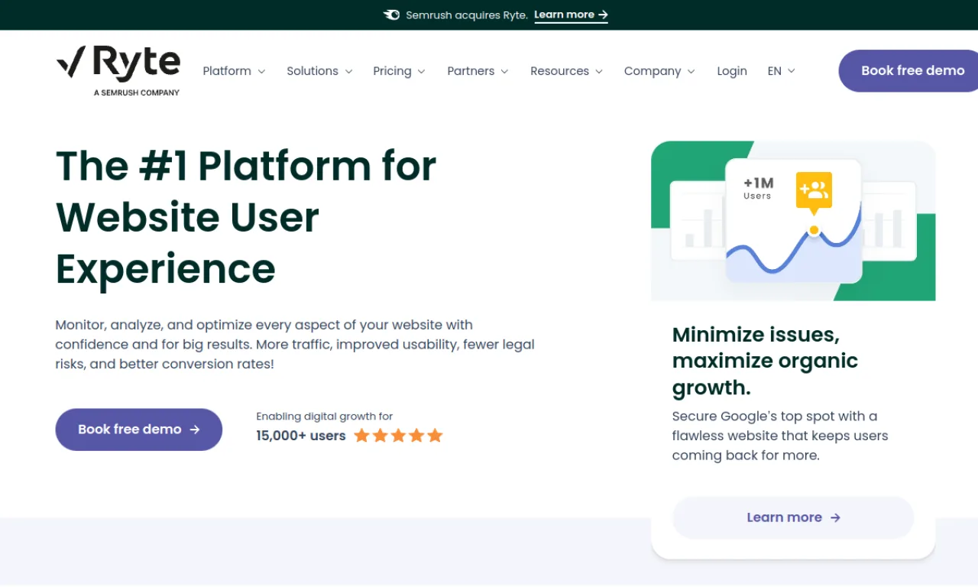Image resolution: width=978 pixels, height=587 pixels.
Task: Go to the Login page
Action: tap(732, 71)
